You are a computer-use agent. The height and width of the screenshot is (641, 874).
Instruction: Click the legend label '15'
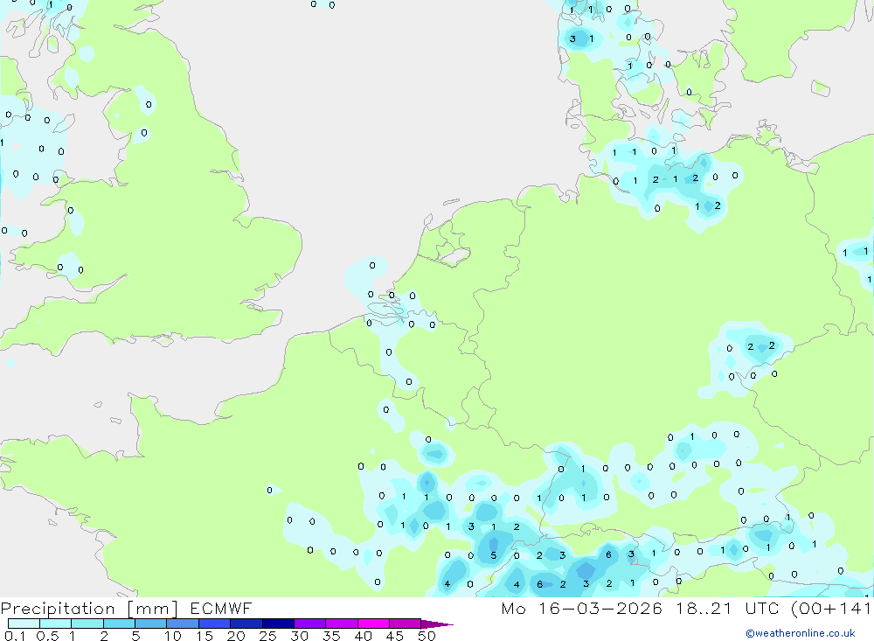(x=205, y=636)
